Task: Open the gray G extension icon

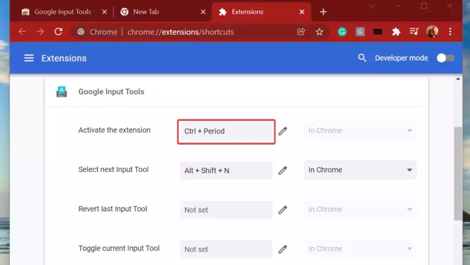Action: pos(360,32)
